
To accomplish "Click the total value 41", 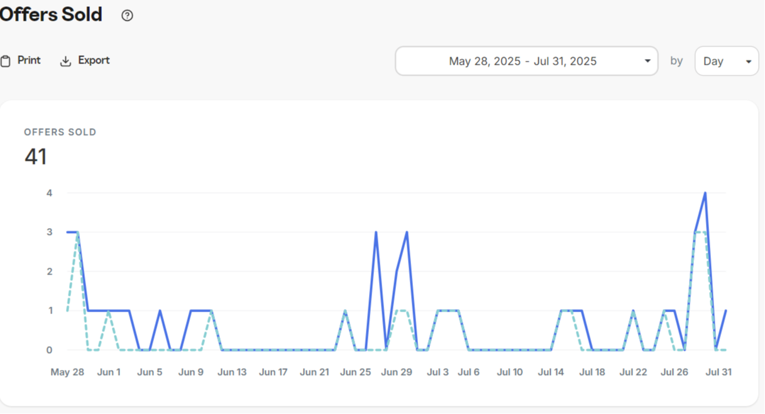I will [35, 156].
